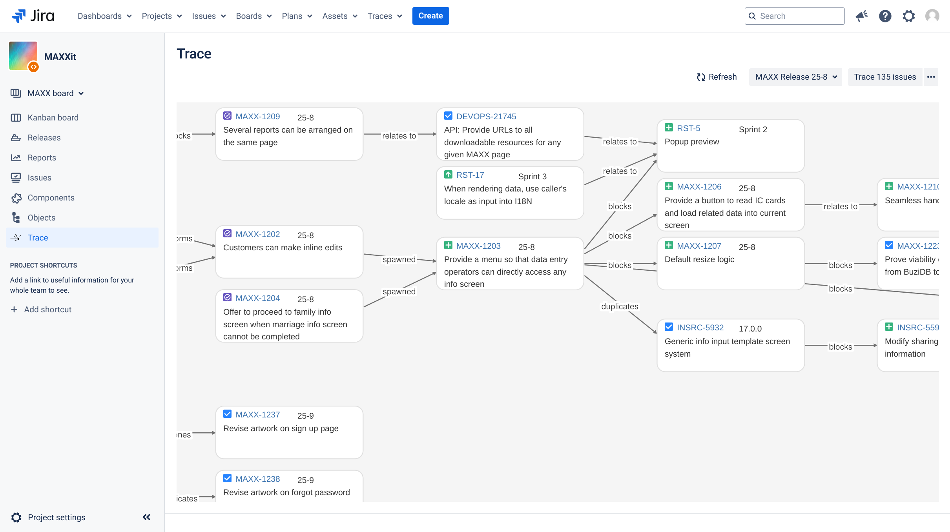The image size is (950, 532).
Task: Click the Create button
Action: click(430, 16)
